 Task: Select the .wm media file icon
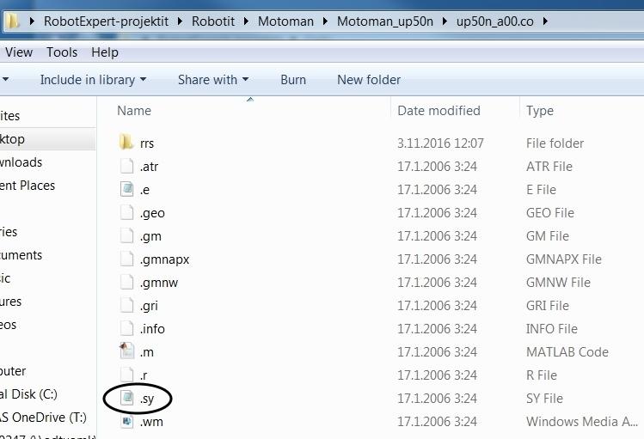(126, 421)
